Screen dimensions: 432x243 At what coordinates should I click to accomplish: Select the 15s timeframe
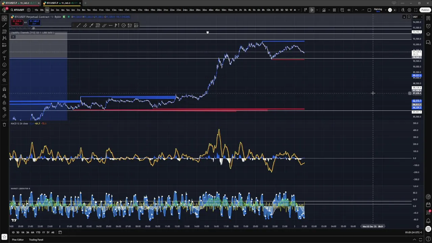pos(36,10)
